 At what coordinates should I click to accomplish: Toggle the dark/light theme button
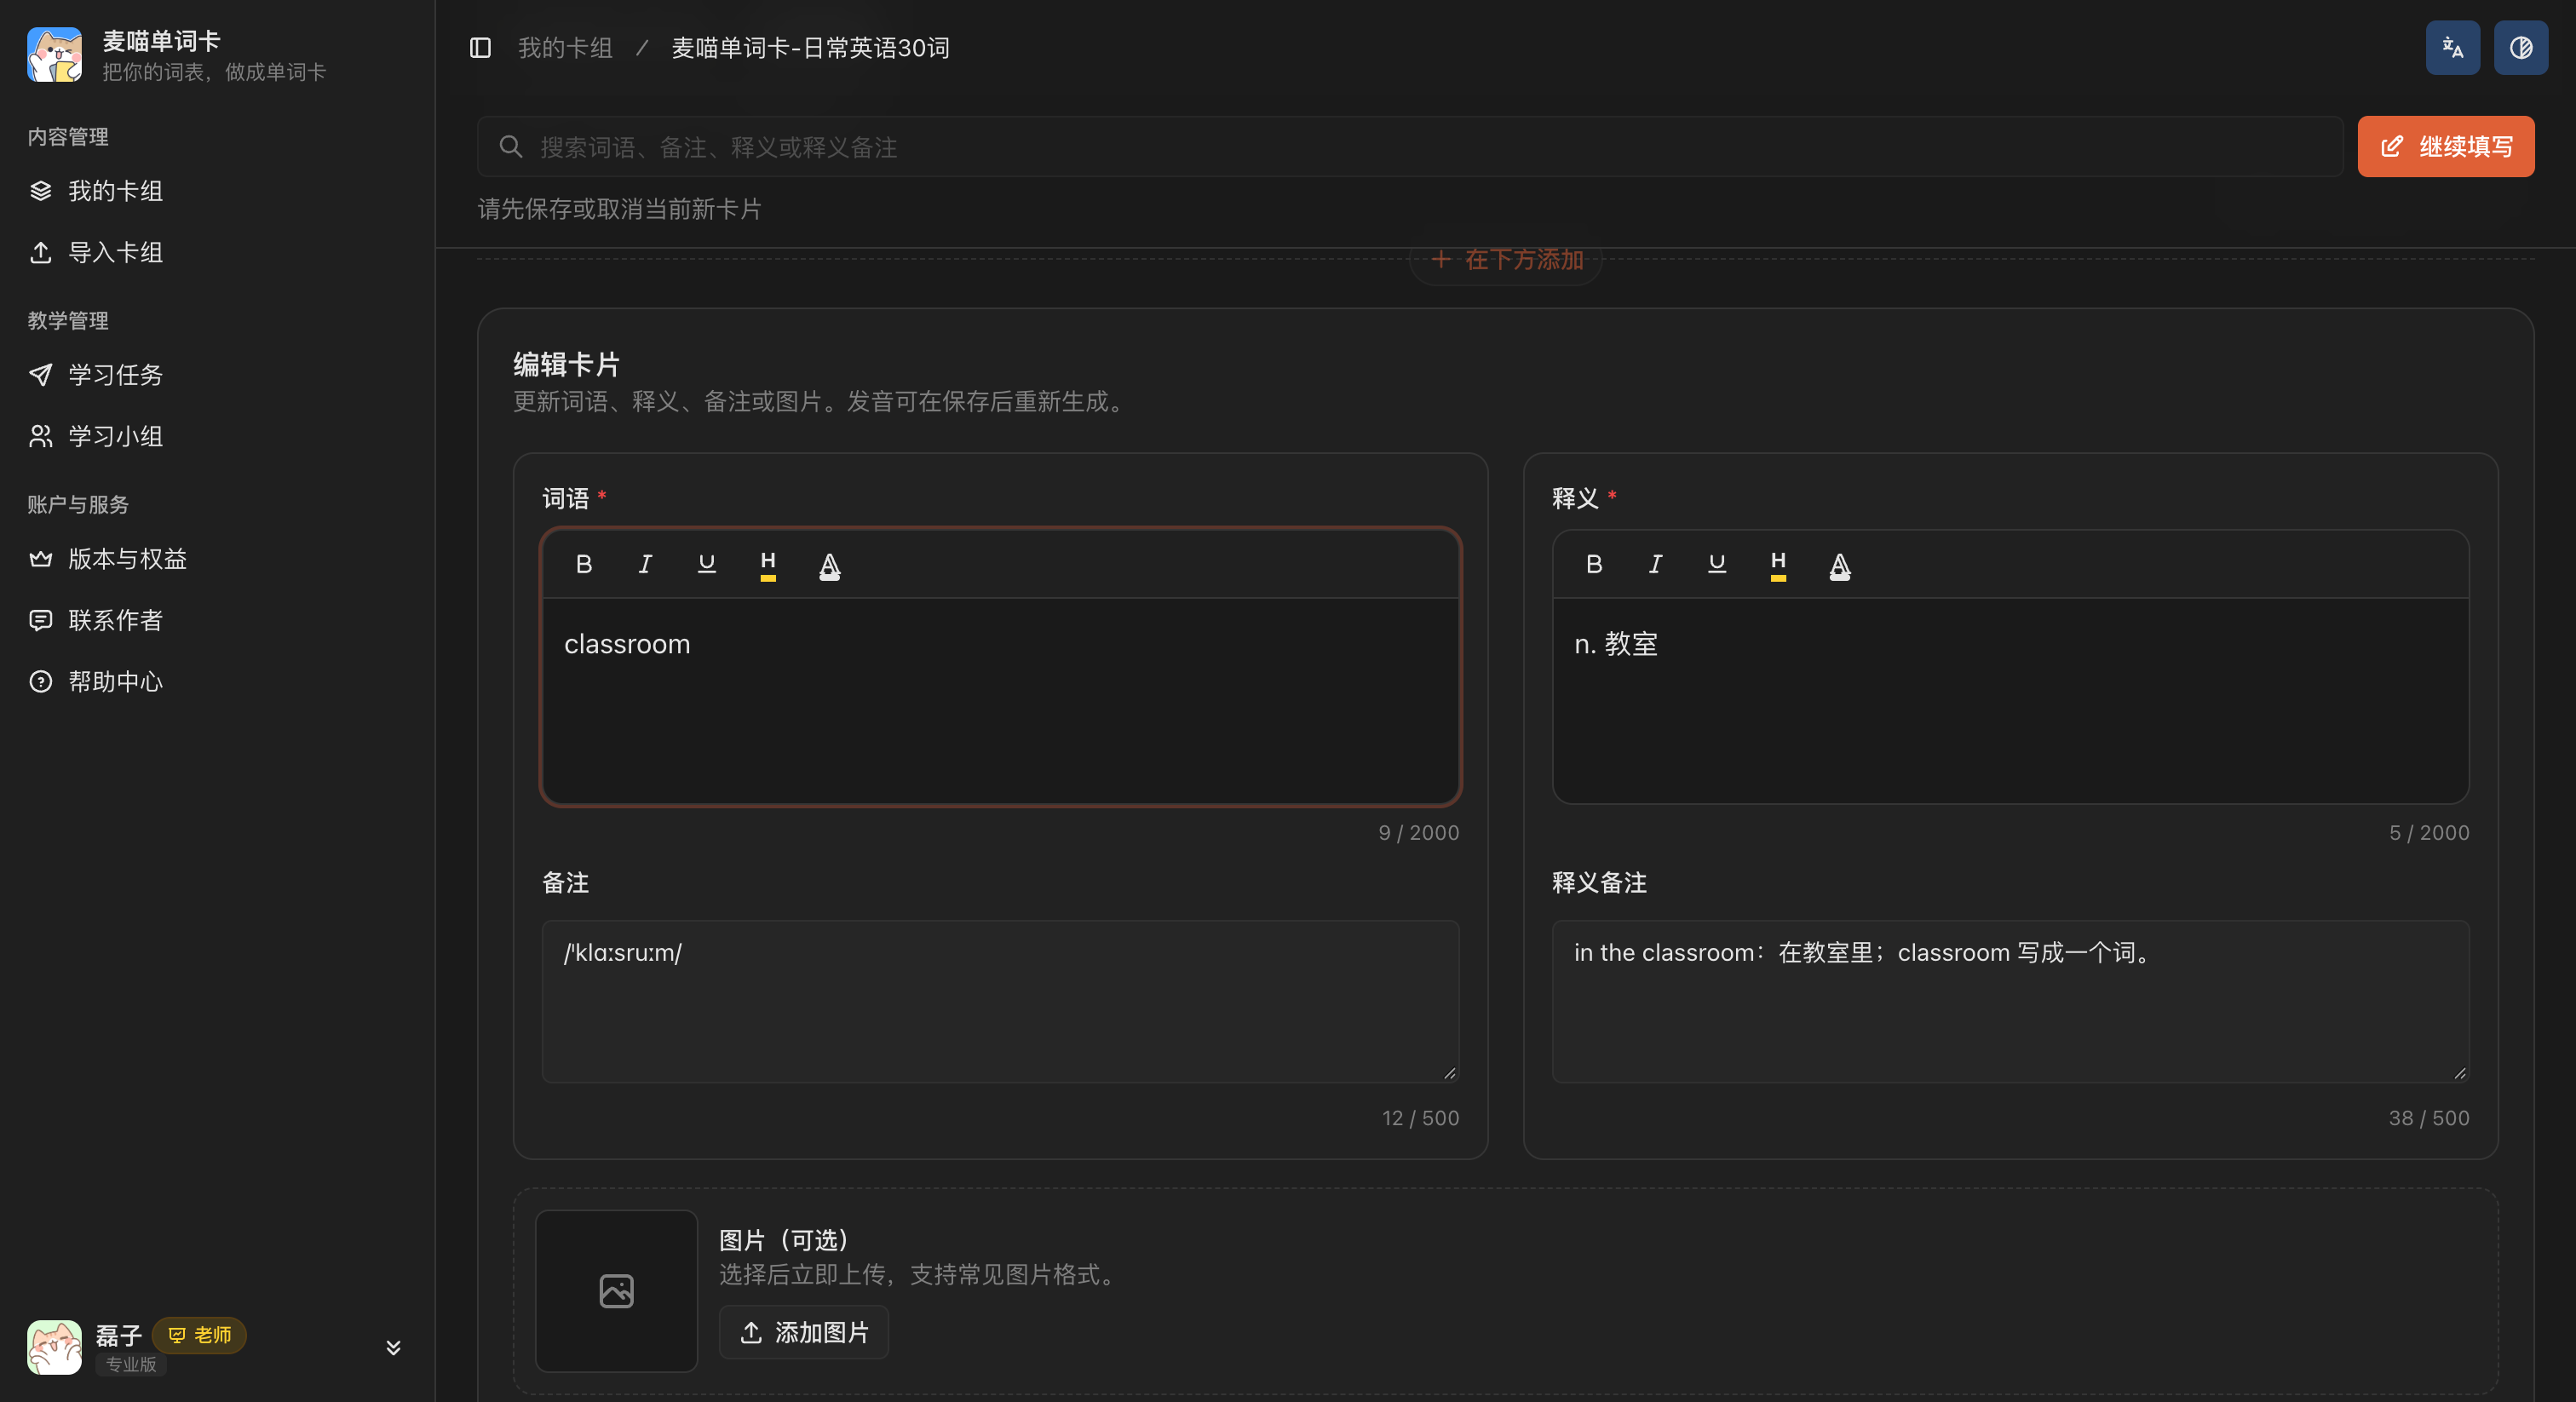(2520, 48)
